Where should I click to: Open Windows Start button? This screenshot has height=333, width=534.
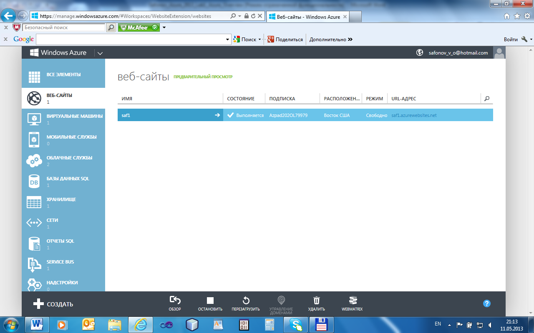click(11, 324)
